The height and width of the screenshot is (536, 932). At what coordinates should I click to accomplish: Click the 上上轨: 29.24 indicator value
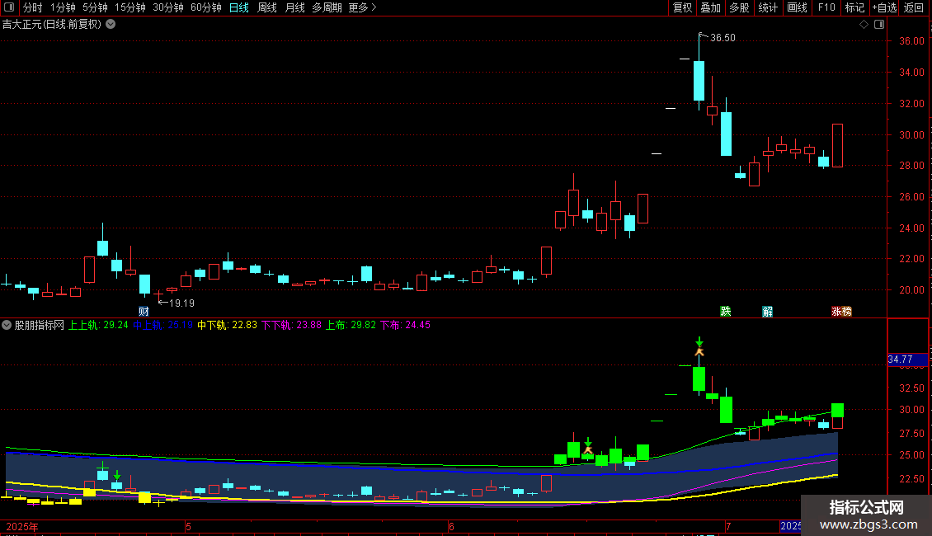pos(99,325)
